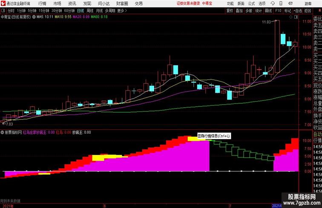Open main chart indicator dropdown arrow
The image size is (322, 208).
pyautogui.click(x=34, y=17)
